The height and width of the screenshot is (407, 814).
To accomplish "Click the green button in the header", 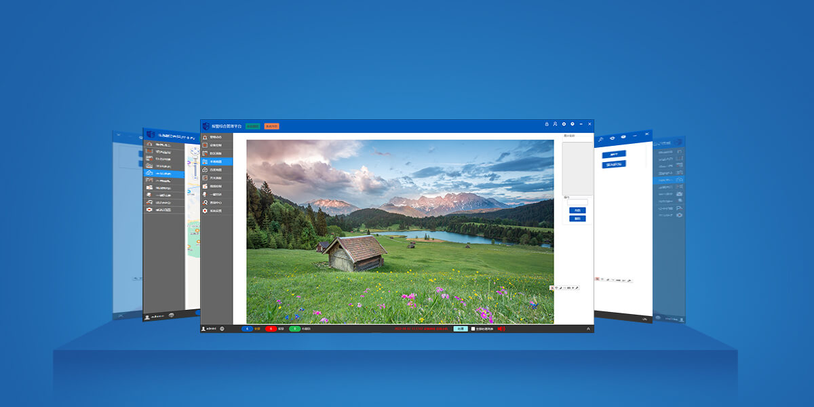I will 252,126.
